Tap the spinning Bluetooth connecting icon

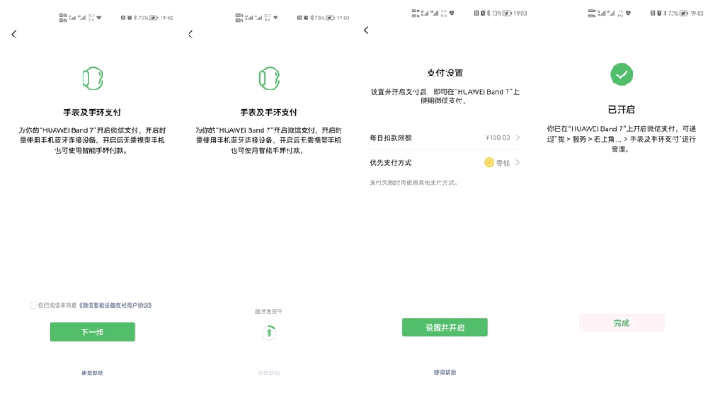click(x=269, y=332)
